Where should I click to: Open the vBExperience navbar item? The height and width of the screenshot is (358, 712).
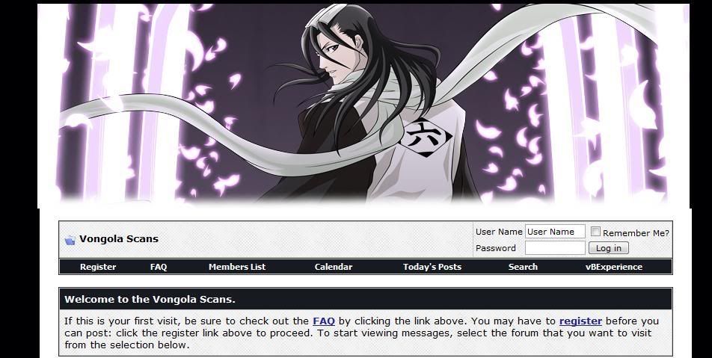pyautogui.click(x=614, y=267)
